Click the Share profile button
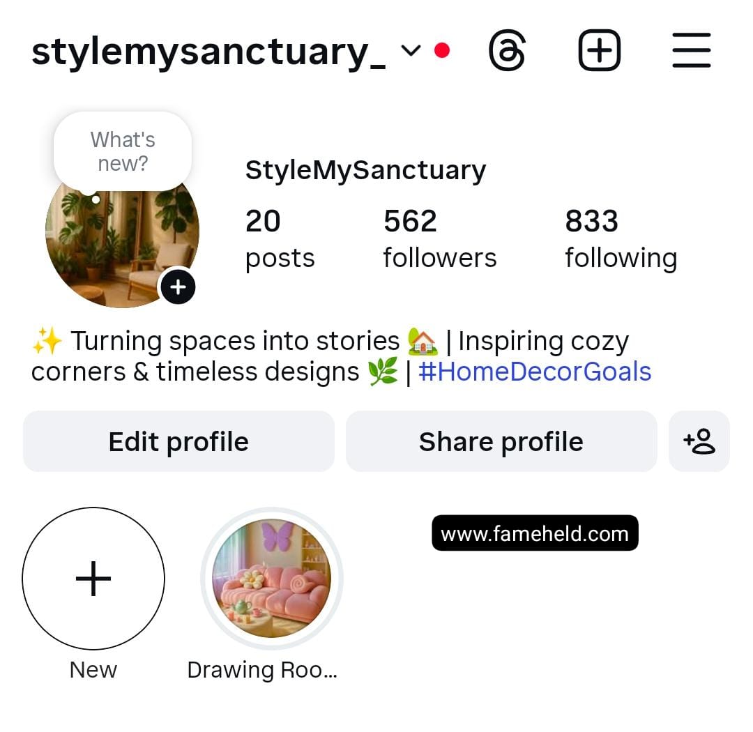 (501, 441)
